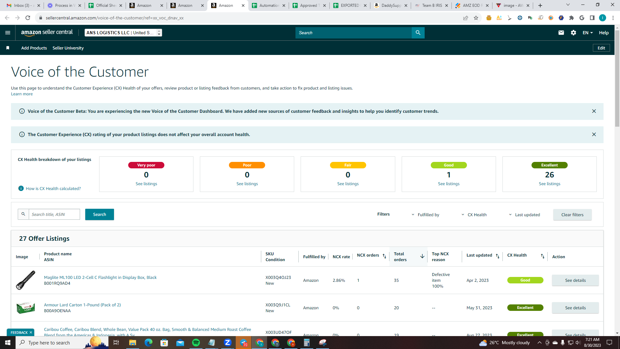This screenshot has height=349, width=620.
Task: Click the Amazon Seller Central logo
Action: [x=47, y=32]
